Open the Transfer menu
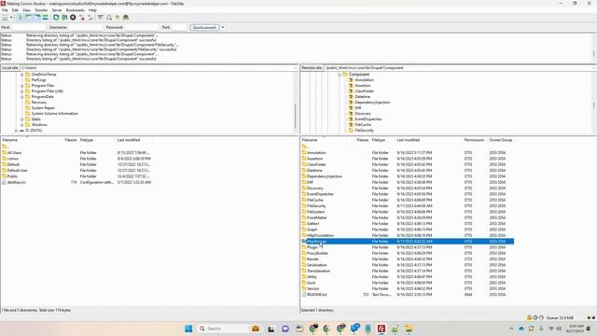The height and width of the screenshot is (336, 597). tap(41, 10)
